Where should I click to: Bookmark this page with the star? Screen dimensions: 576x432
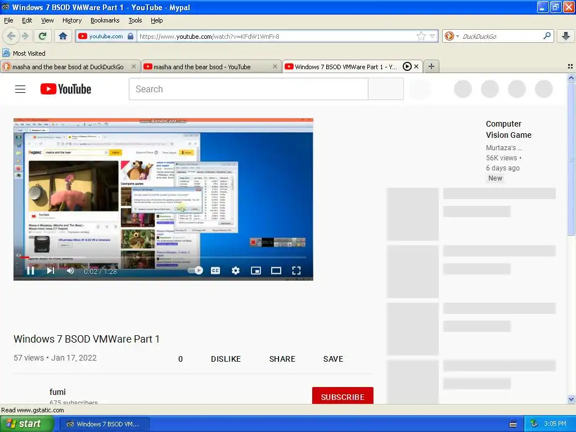[421, 36]
